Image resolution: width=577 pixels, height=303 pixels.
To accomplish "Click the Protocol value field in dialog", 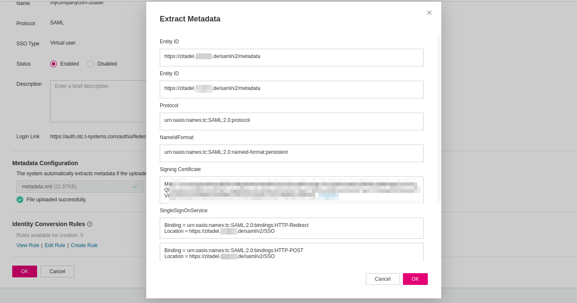I will (x=291, y=121).
